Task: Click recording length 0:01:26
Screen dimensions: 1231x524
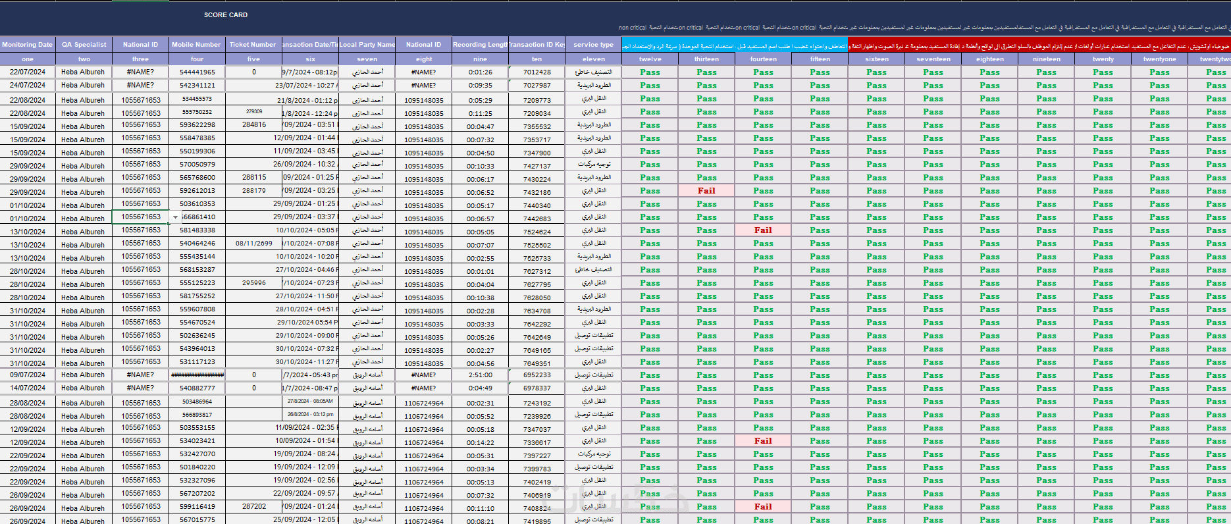Action: 480,72
